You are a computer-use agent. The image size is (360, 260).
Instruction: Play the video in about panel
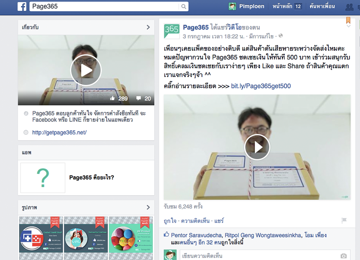click(x=86, y=70)
